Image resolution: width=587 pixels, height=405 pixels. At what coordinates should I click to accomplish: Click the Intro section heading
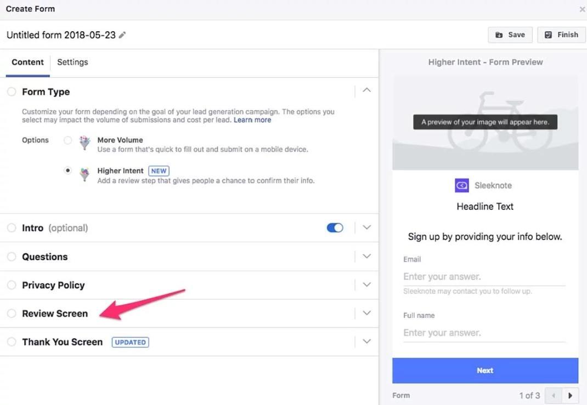point(32,228)
